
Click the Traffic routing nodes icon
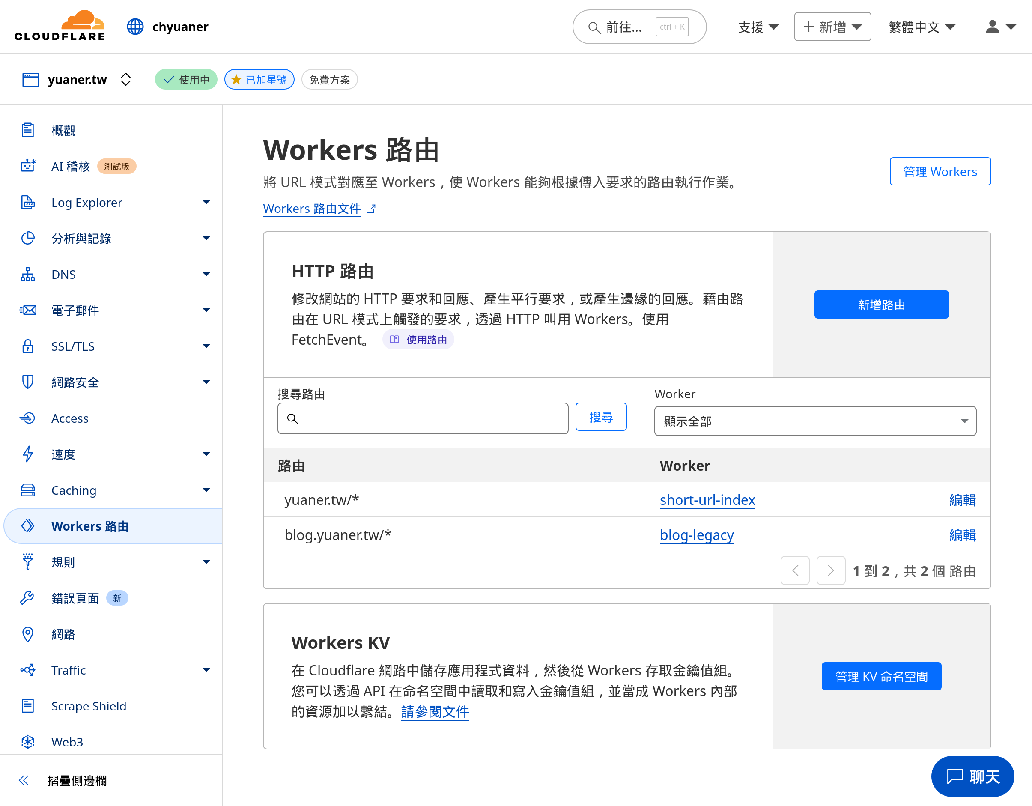point(28,670)
